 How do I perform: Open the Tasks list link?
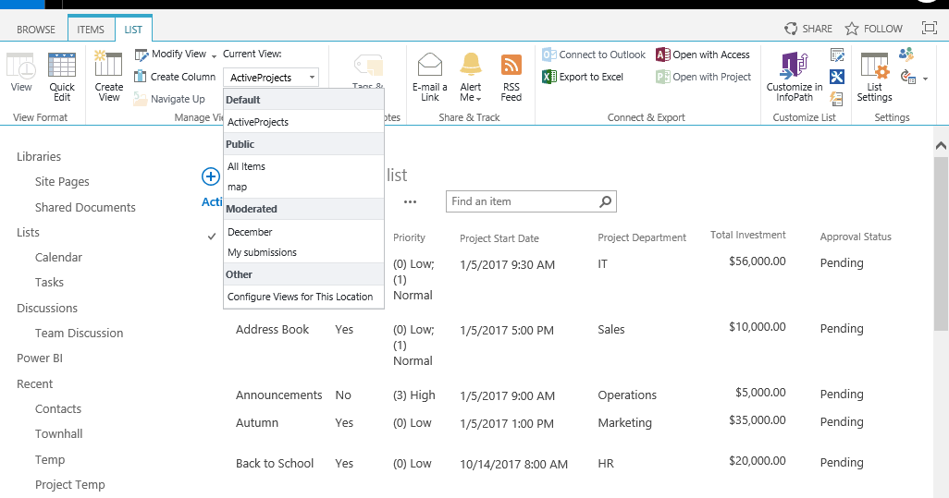tap(49, 282)
